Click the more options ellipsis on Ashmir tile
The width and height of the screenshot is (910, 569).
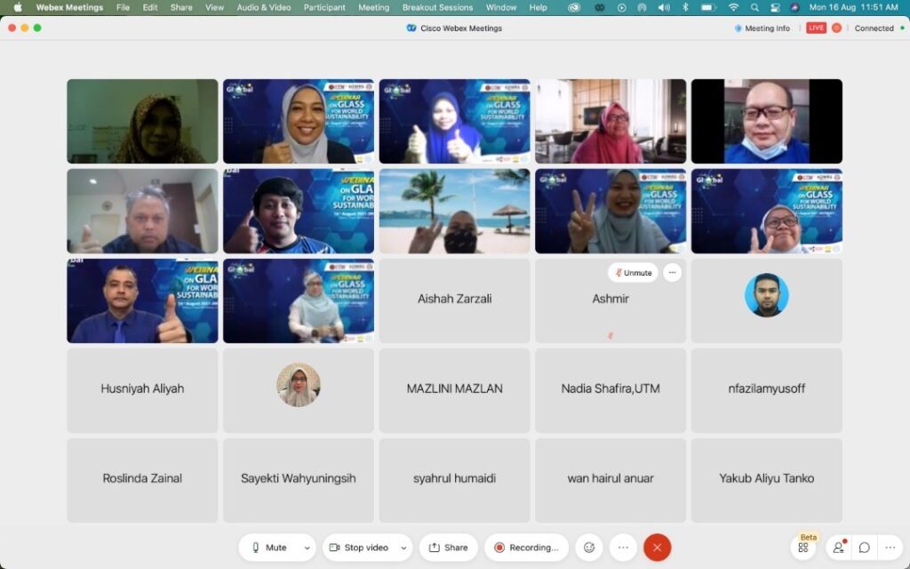pyautogui.click(x=672, y=272)
